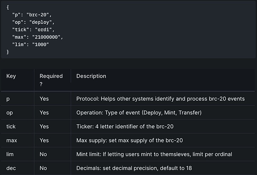The image size is (257, 175).
Task: Click "No" in the dec row
Action: pyautogui.click(x=43, y=168)
